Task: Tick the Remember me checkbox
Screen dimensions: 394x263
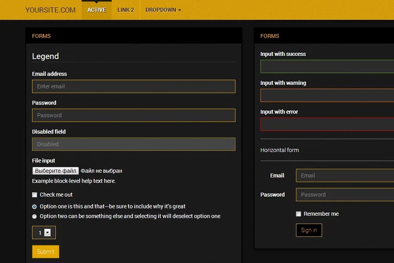Action: 298,214
